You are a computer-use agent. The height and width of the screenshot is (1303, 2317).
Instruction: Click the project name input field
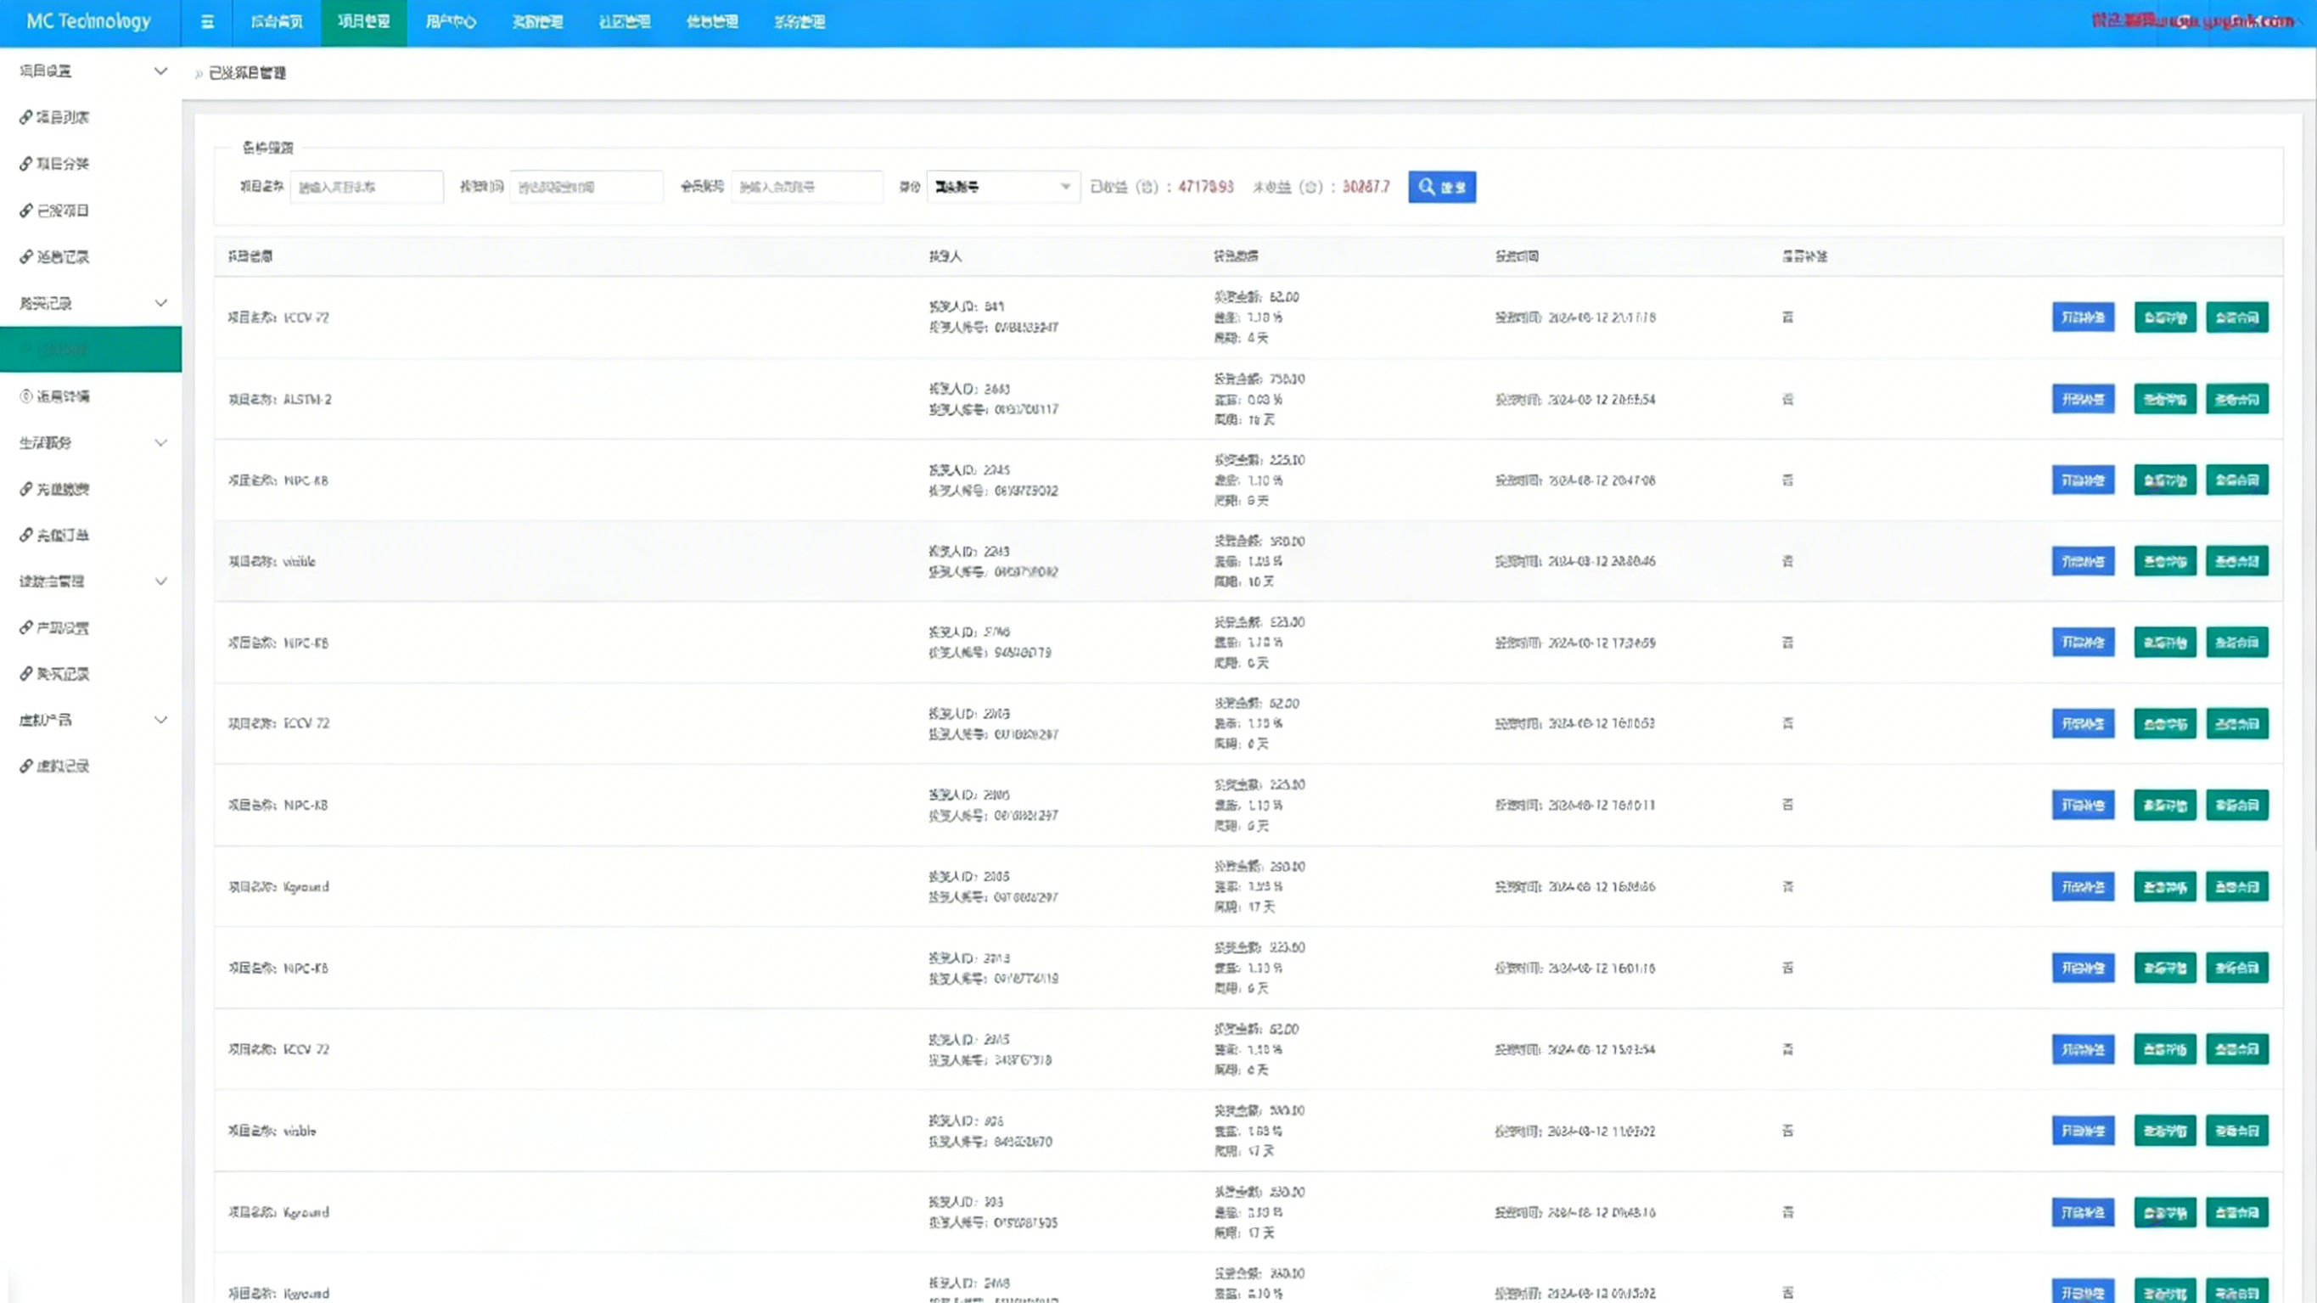click(x=366, y=186)
